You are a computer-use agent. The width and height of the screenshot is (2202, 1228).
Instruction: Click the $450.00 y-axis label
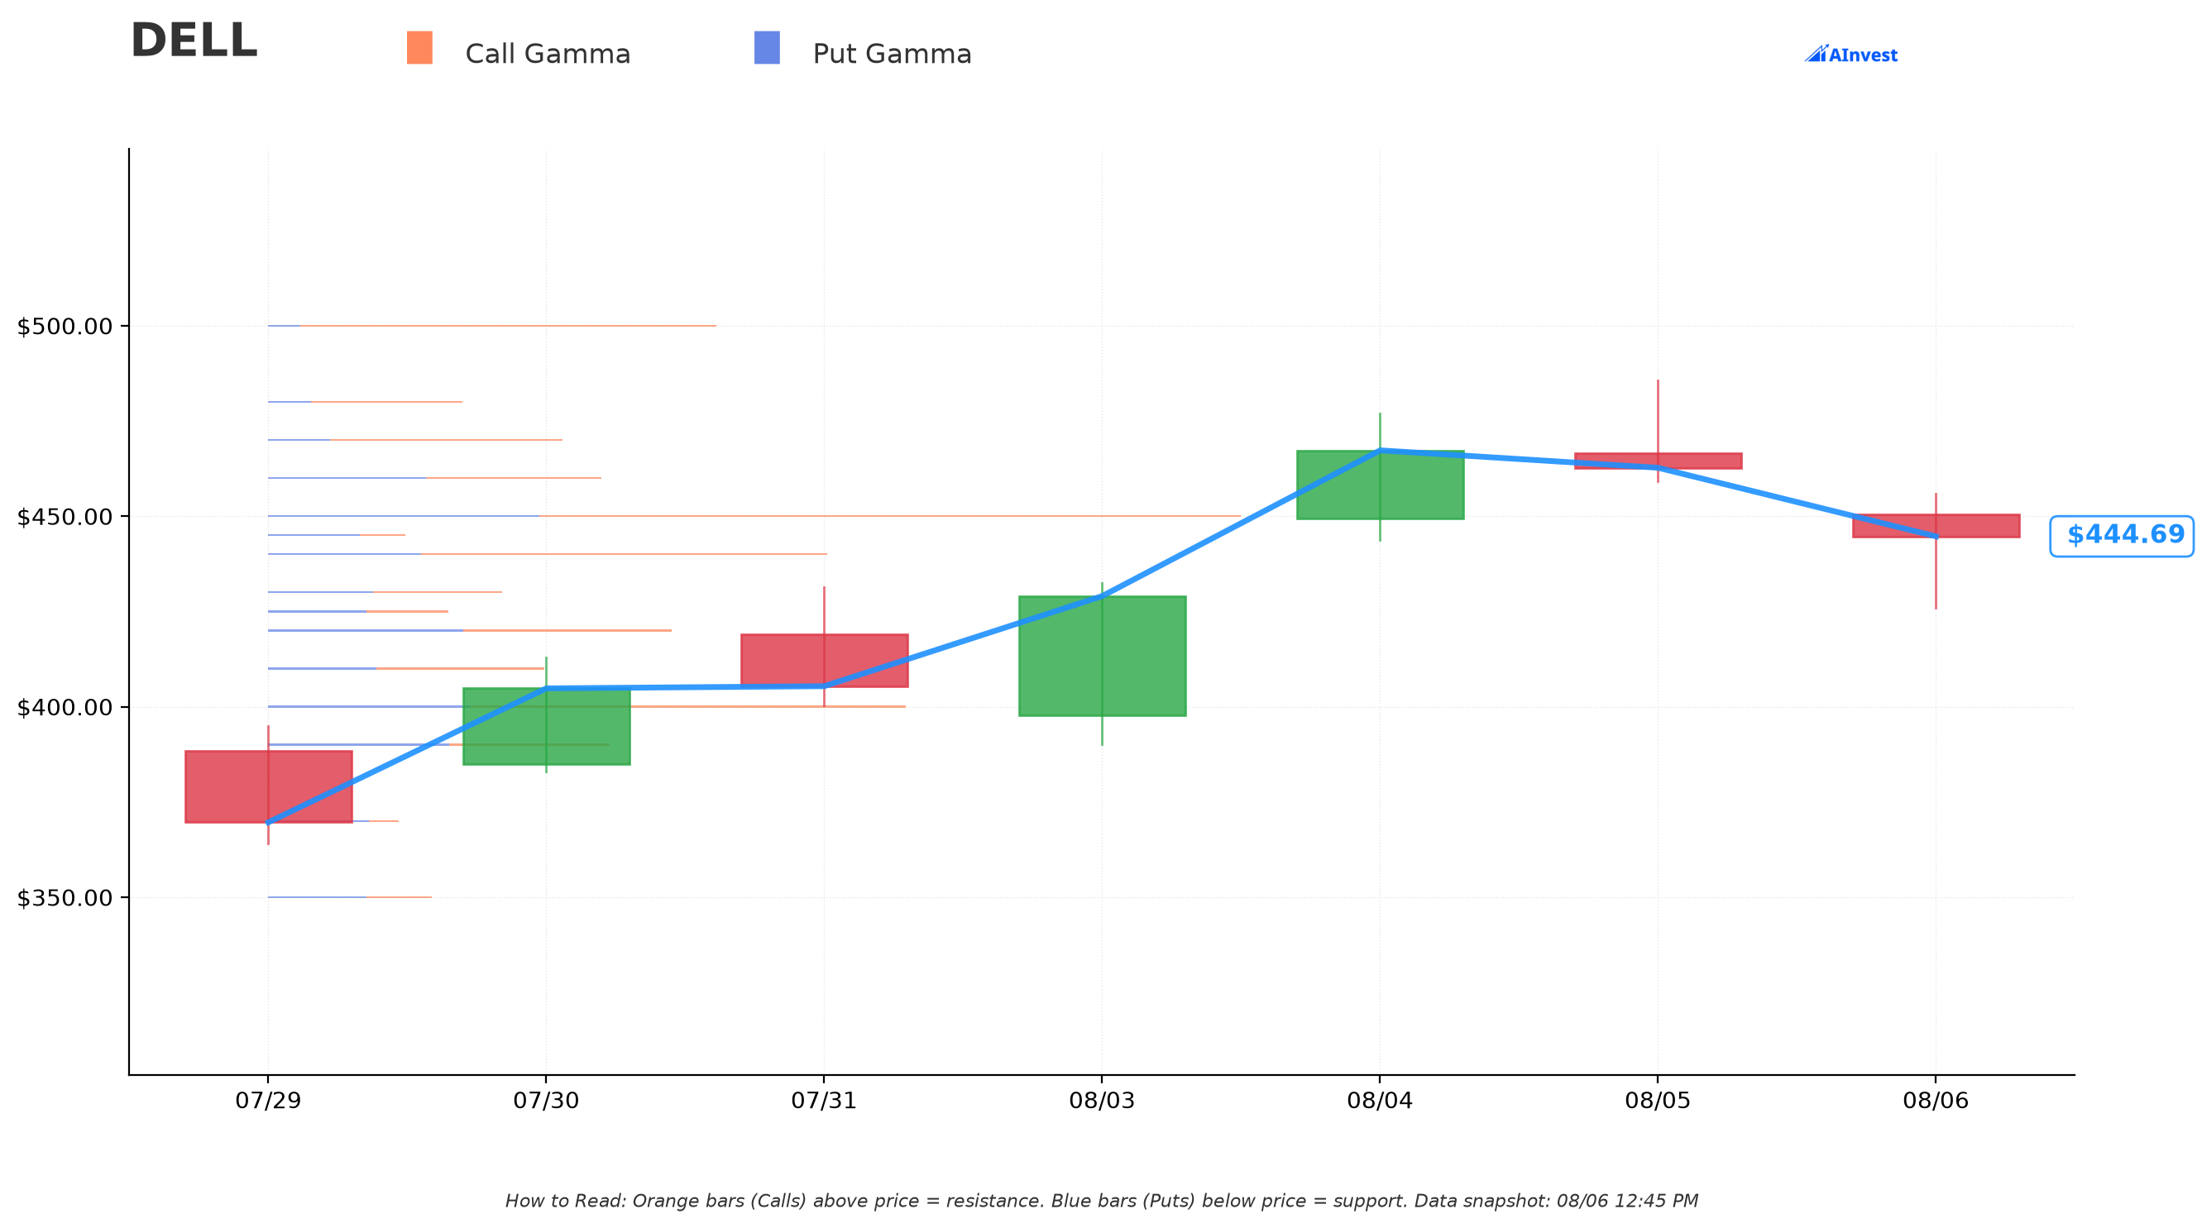coord(65,517)
